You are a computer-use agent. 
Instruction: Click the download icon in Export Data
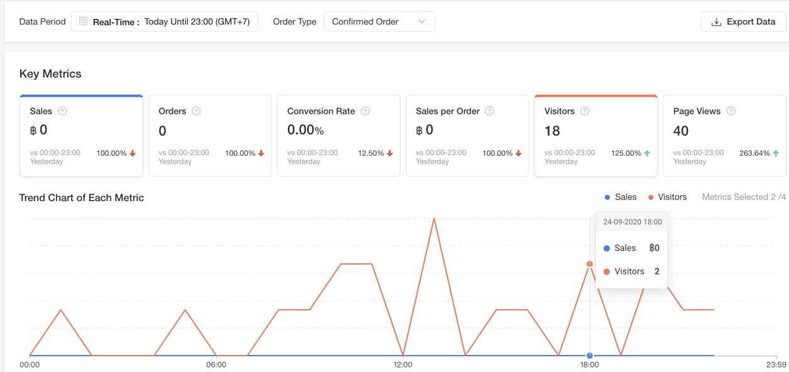point(716,22)
